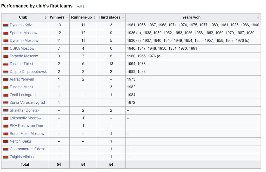Click the year "1984" in Zenit Leningrad's row
The image size is (266, 172).
pyautogui.click(x=131, y=95)
